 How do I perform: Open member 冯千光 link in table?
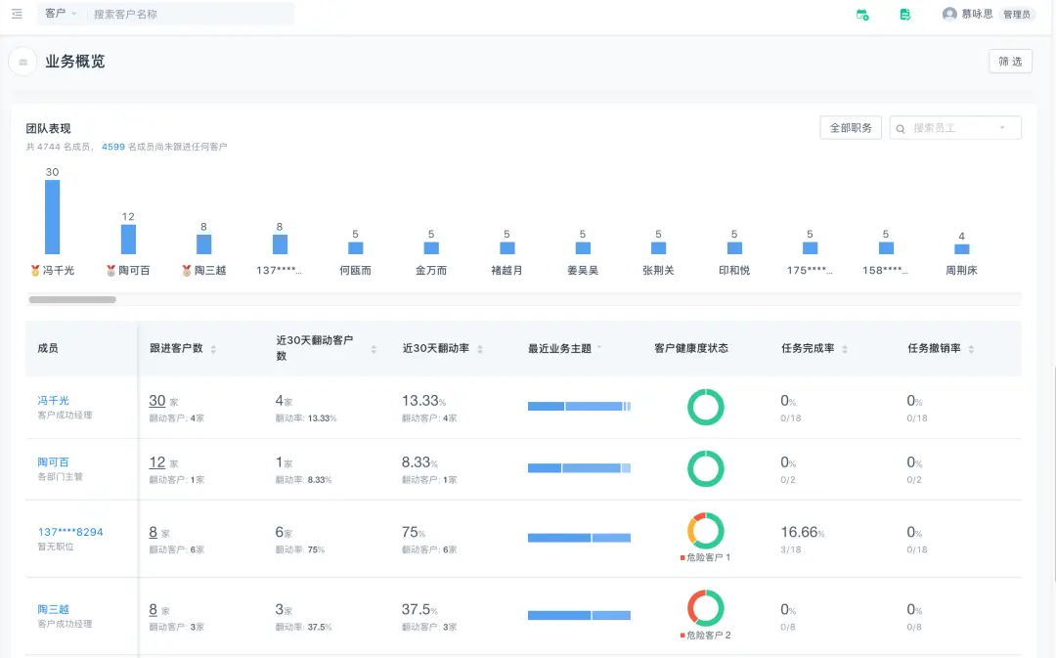(53, 400)
